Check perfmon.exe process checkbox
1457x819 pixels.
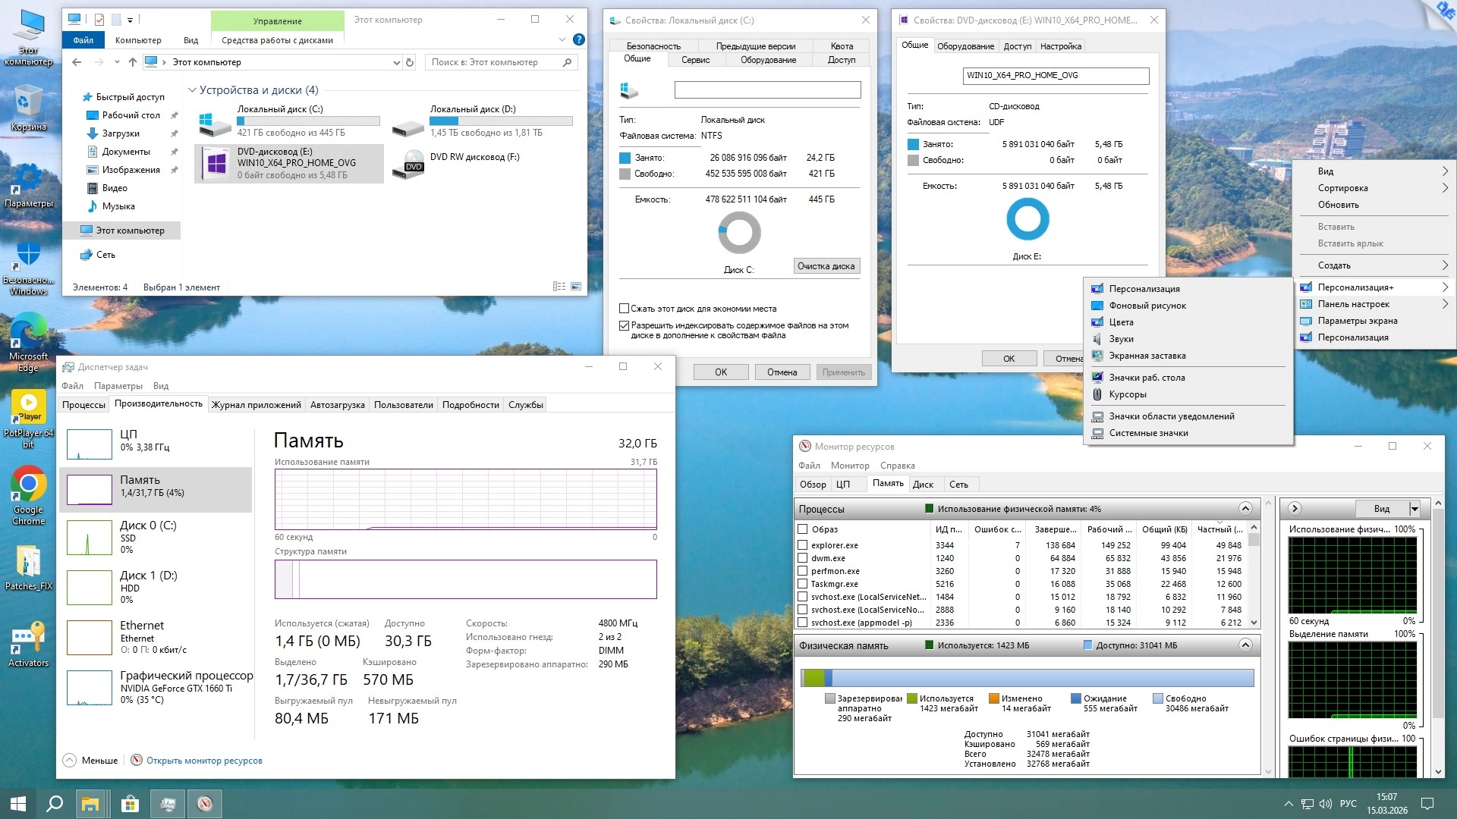point(802,571)
